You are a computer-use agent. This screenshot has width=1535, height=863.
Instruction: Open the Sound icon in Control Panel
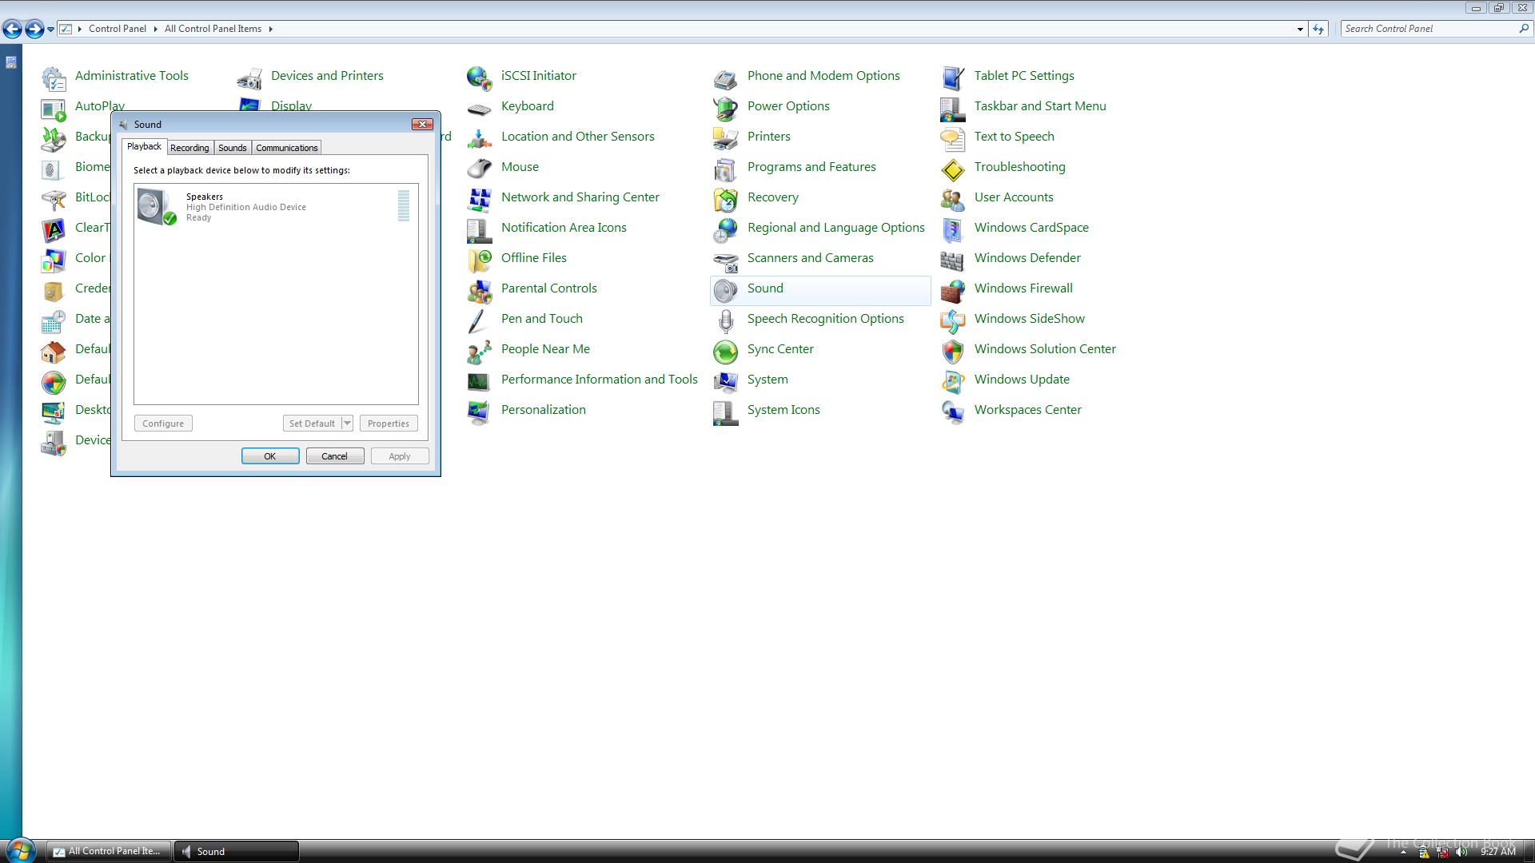pyautogui.click(x=726, y=291)
